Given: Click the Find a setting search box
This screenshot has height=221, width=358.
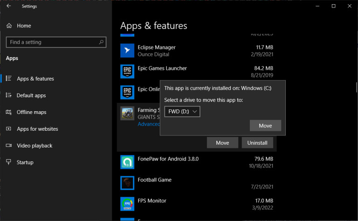Looking at the screenshot, I should click(51, 42).
